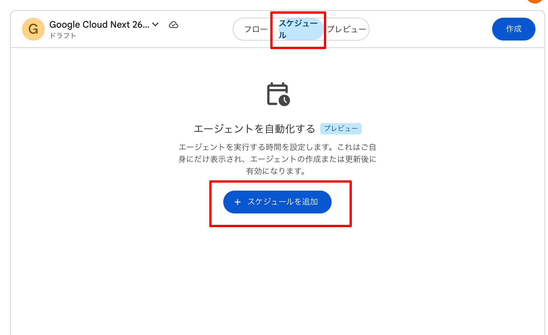
Task: Click the ドラフト status label
Action: [62, 36]
